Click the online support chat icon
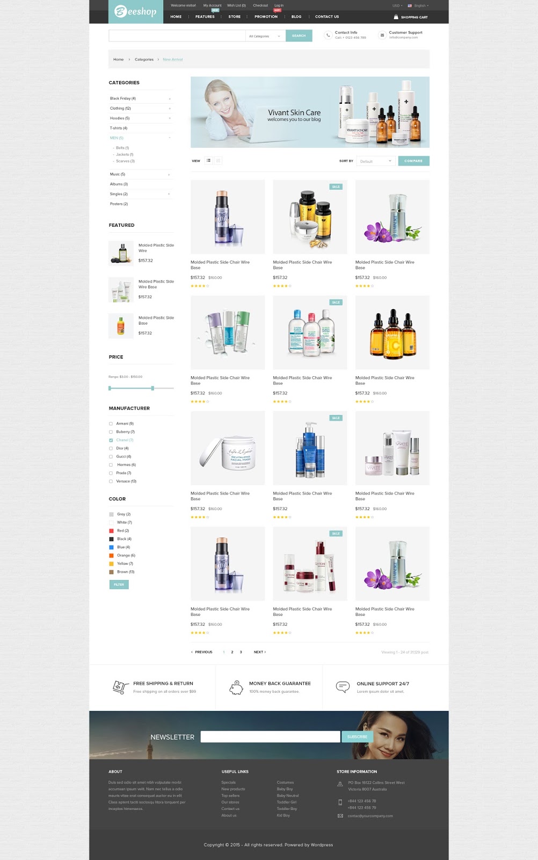The image size is (538, 860). click(x=343, y=687)
